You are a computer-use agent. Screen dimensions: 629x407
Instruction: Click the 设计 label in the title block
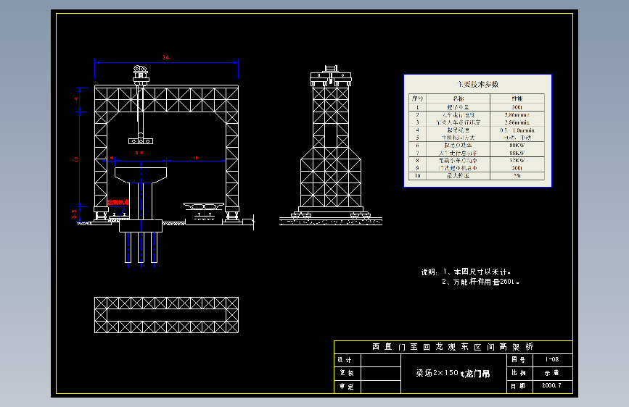tap(345, 360)
